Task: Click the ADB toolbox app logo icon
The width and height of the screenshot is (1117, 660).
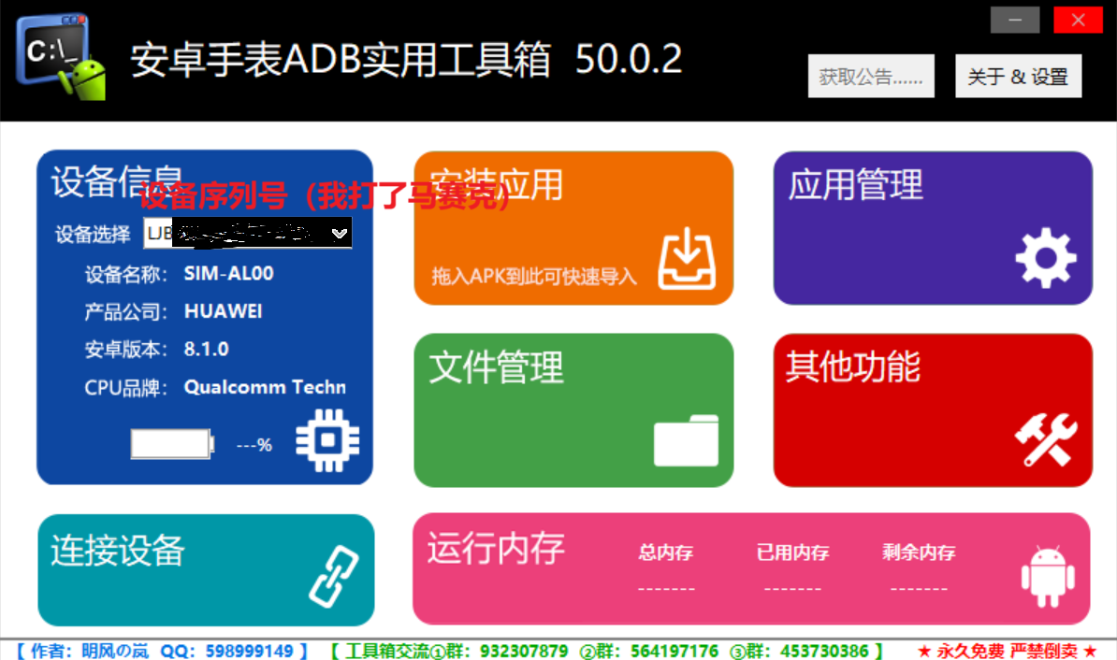Action: 60,57
